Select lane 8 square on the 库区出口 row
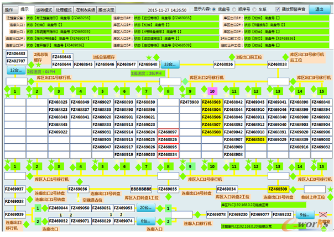 tap(168, 91)
